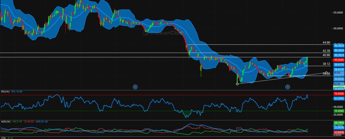Viewport: 345px width, 139px height.
Task: Click the left dividend "D" marker
Action: [135, 87]
